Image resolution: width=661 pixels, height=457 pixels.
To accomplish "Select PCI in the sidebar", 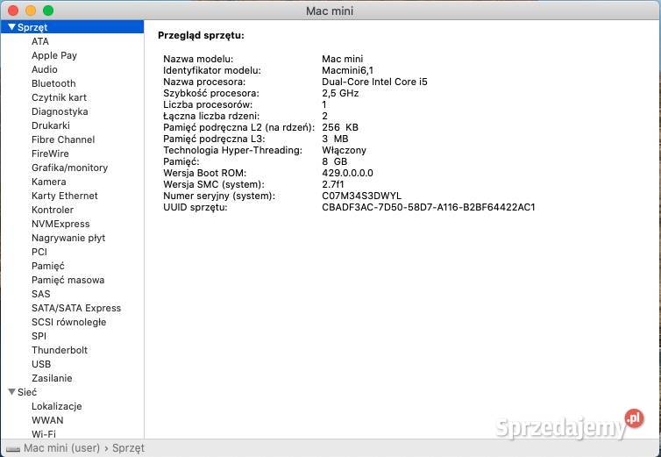I will click(39, 252).
